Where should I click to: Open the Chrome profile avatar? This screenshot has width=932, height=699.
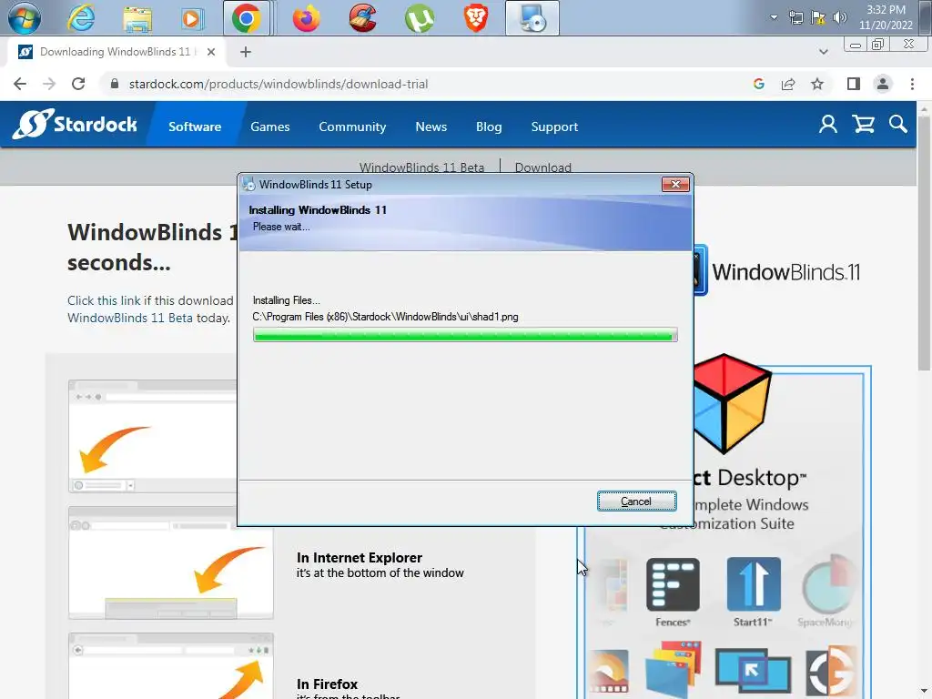coord(883,84)
